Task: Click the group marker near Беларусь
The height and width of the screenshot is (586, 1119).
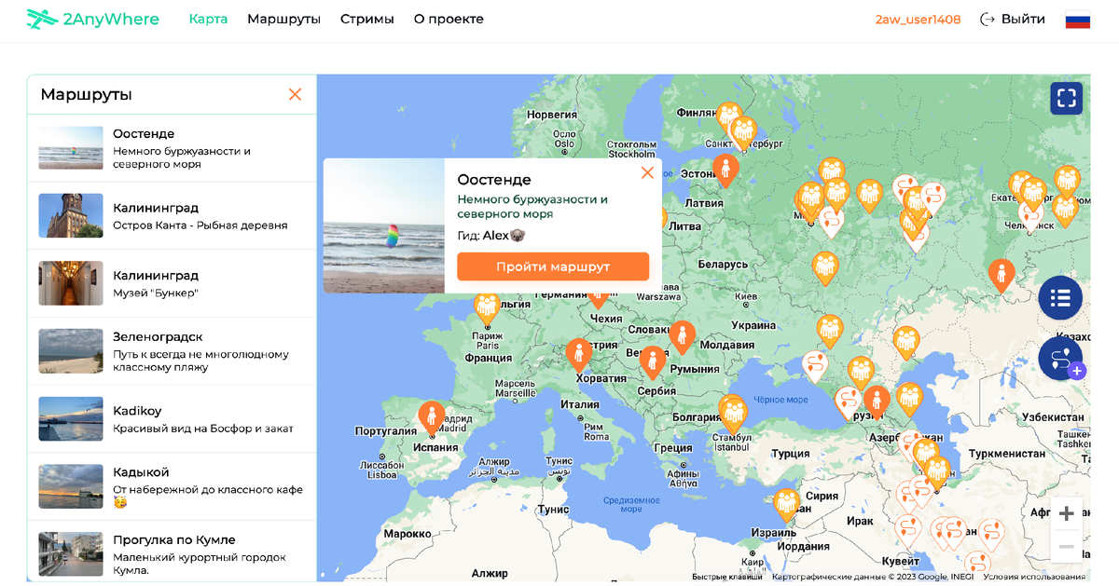Action: click(824, 268)
